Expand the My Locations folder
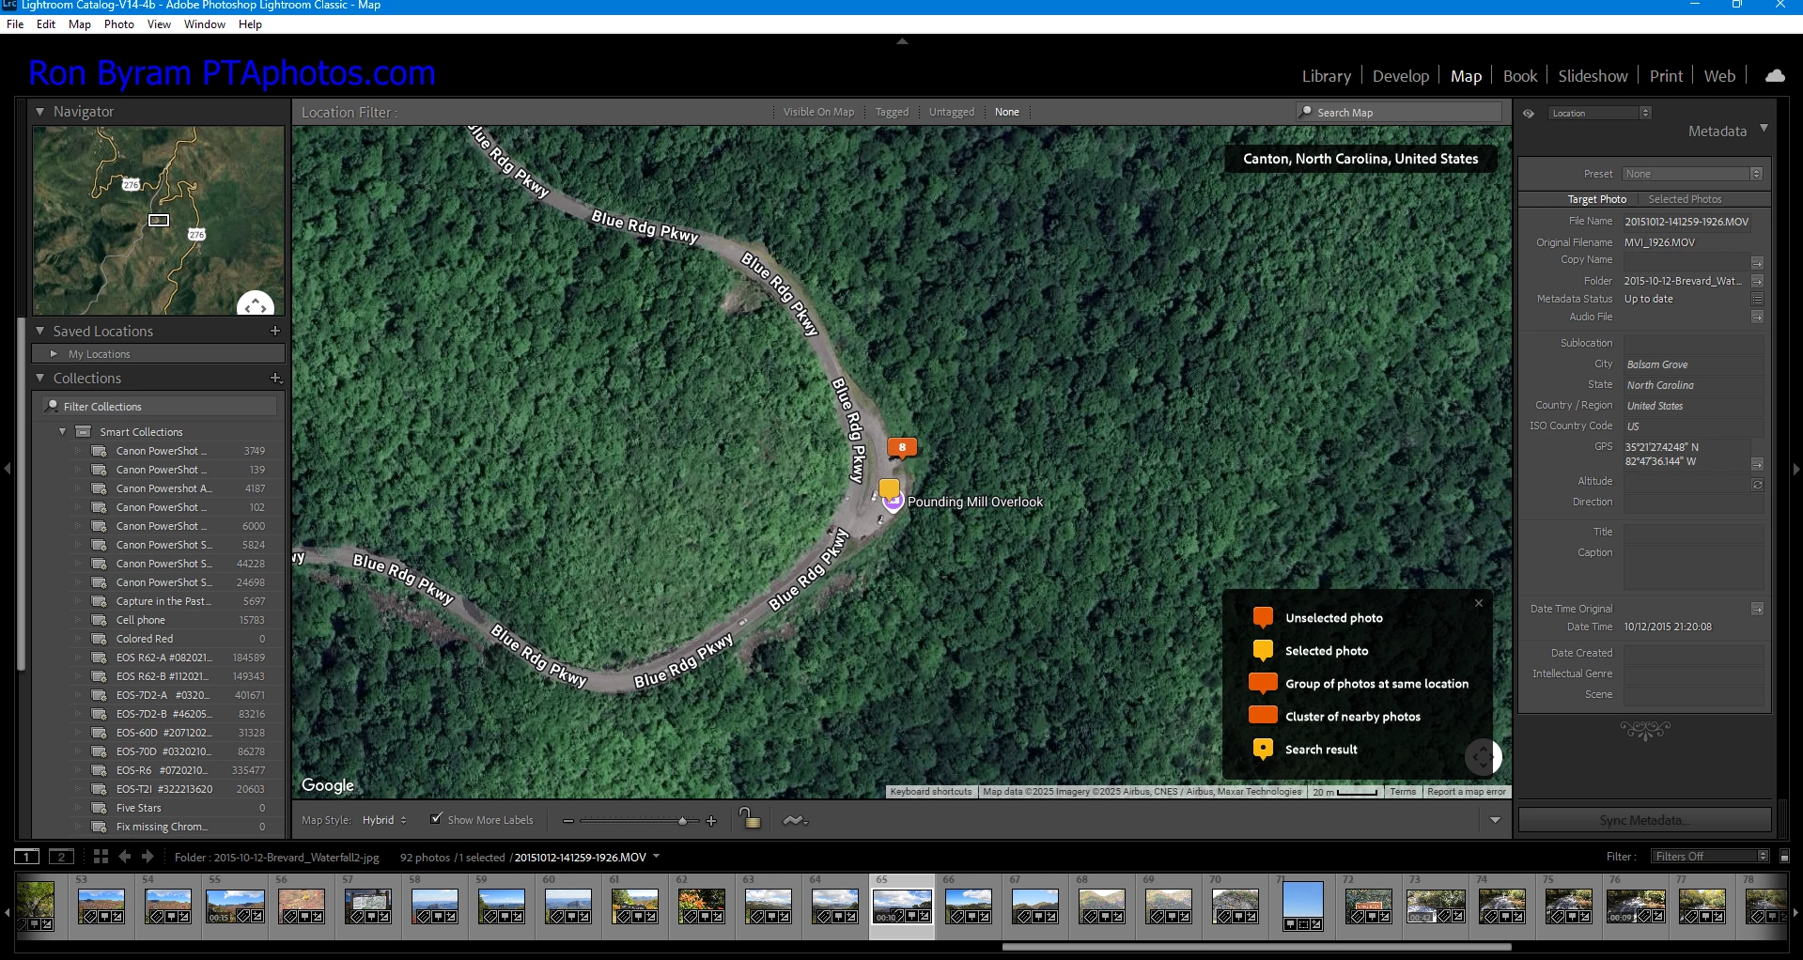The image size is (1803, 960). coord(54,354)
